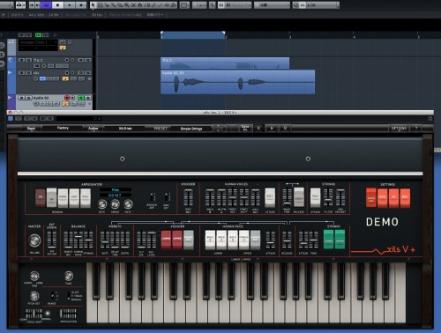Click the question mark help button
441x333 pixels.
coord(416,128)
